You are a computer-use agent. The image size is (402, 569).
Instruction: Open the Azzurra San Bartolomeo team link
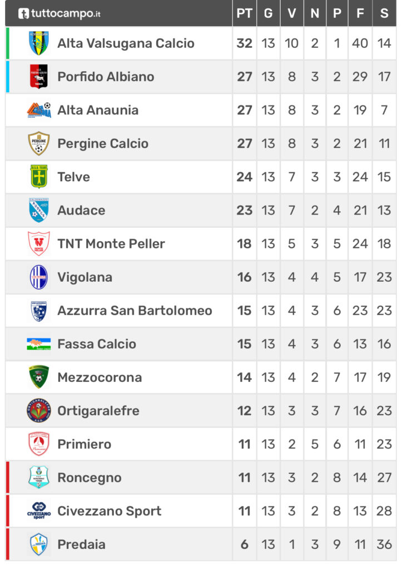[x=135, y=311]
